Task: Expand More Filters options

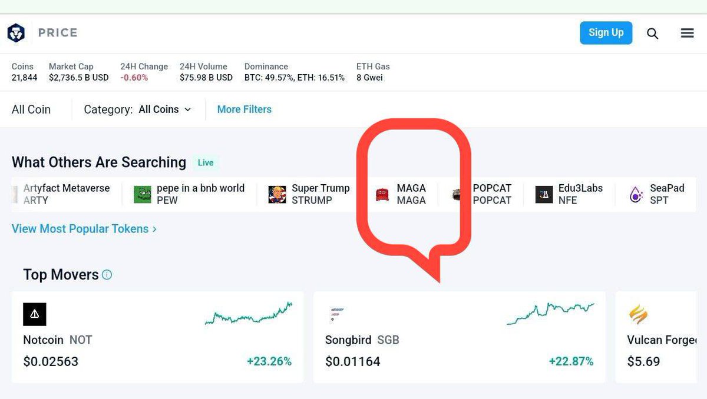Action: point(244,109)
